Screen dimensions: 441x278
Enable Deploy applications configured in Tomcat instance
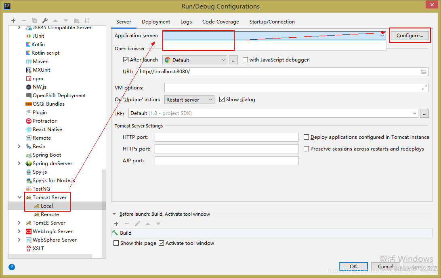[x=306, y=137]
